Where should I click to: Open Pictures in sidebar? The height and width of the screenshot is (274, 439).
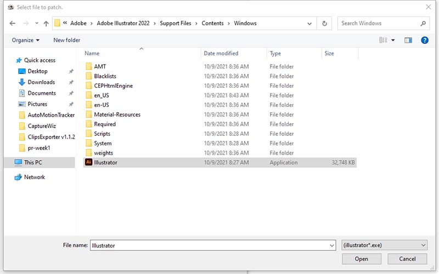coord(37,104)
